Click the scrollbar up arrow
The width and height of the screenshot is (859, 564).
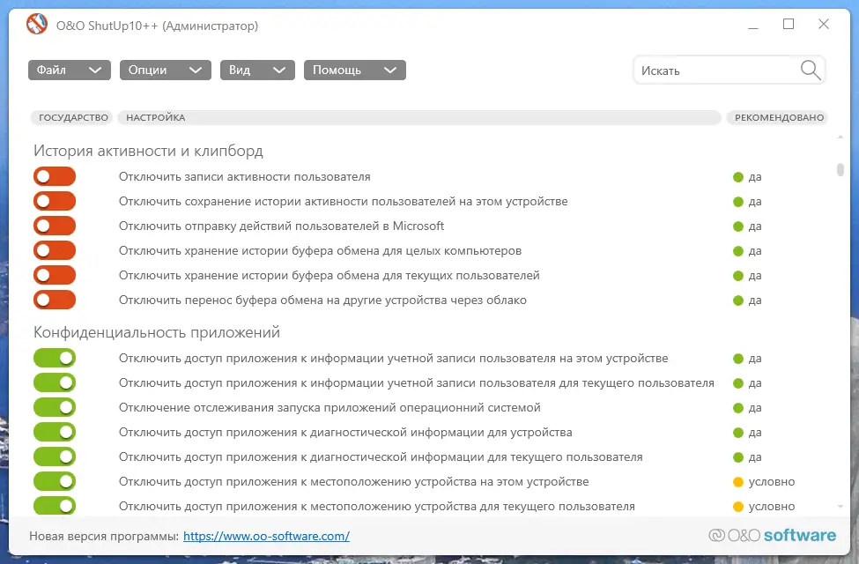point(840,137)
